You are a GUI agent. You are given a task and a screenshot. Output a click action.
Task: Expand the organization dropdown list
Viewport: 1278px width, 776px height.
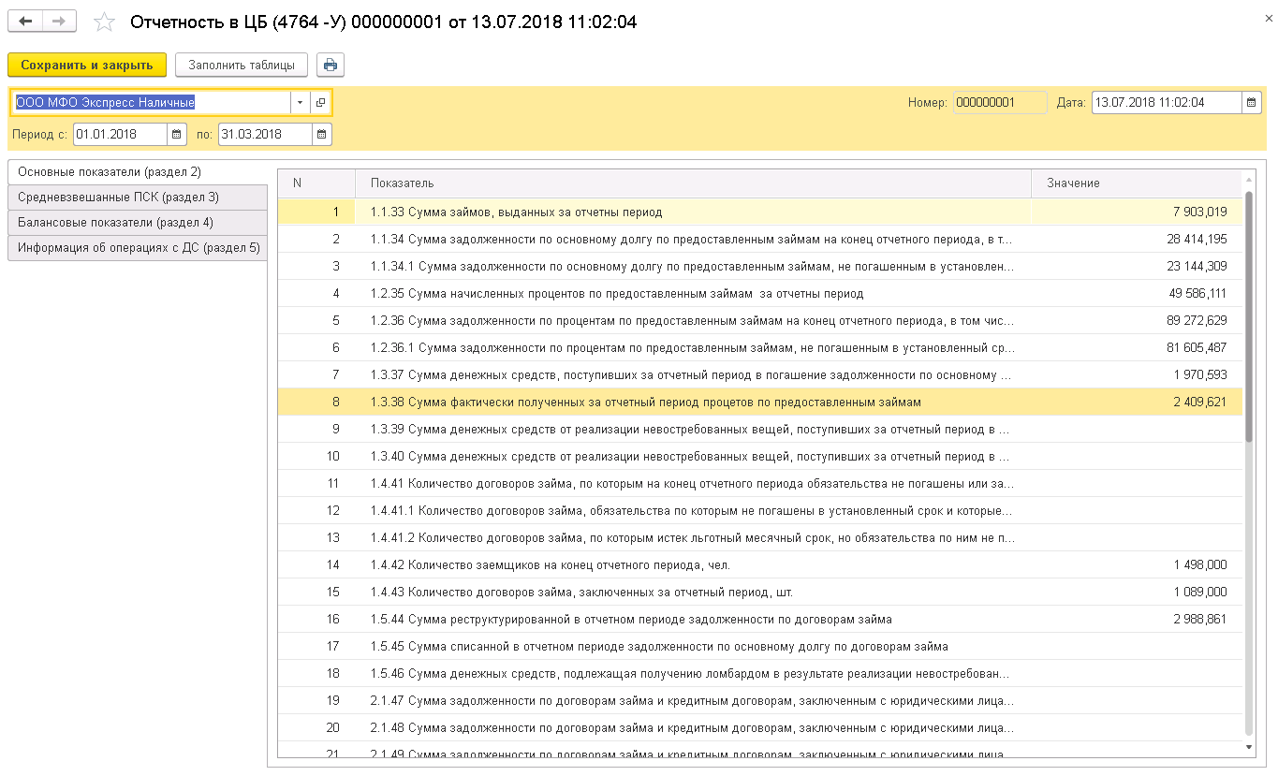[300, 103]
